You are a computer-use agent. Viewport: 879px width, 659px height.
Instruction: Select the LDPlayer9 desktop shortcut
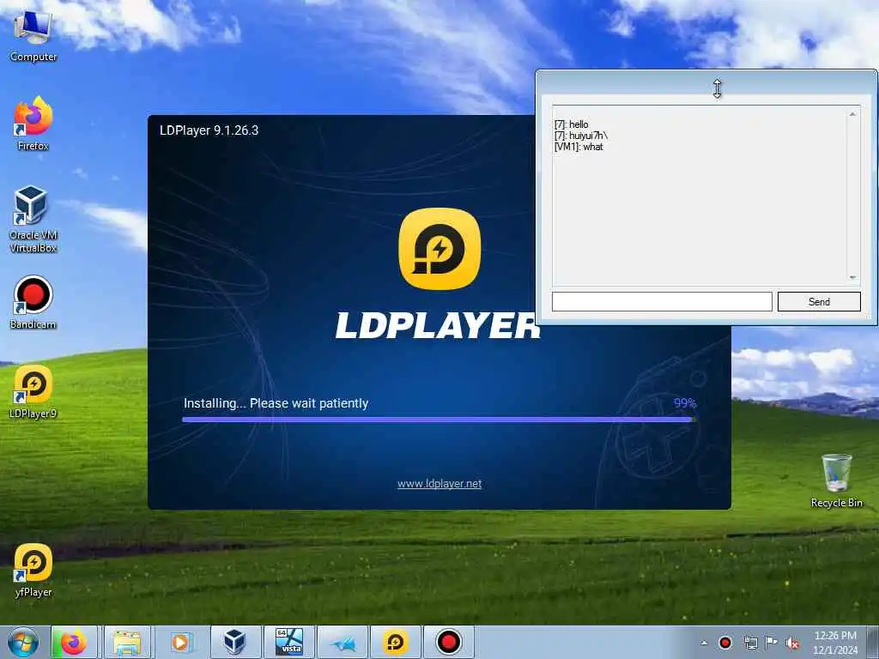(x=33, y=392)
